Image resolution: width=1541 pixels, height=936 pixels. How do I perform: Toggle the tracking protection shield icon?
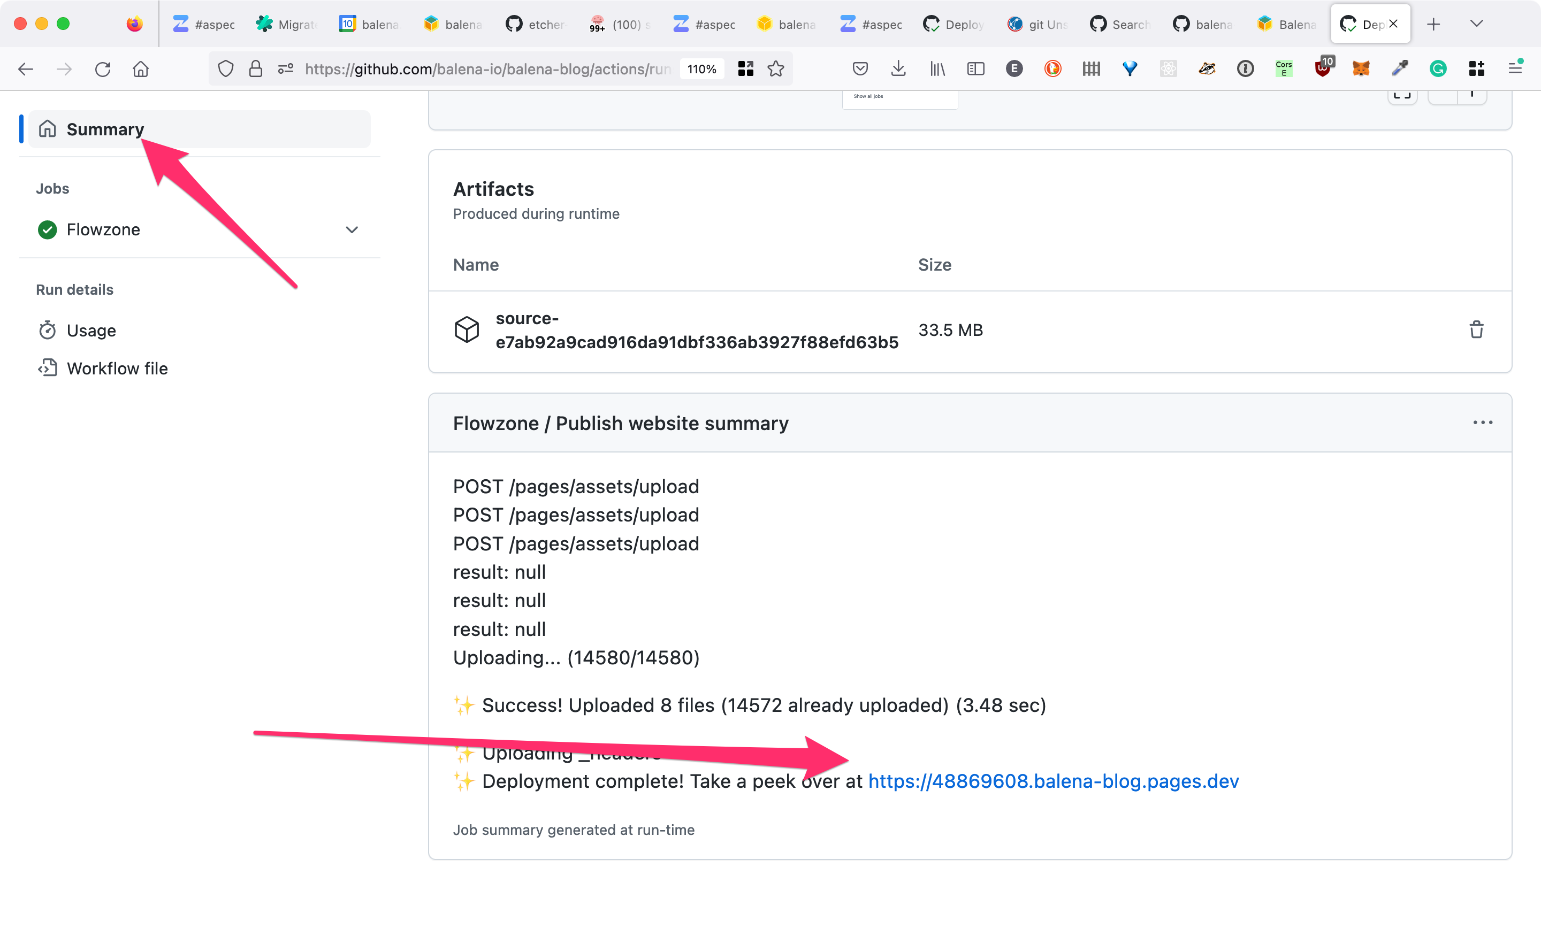(226, 69)
